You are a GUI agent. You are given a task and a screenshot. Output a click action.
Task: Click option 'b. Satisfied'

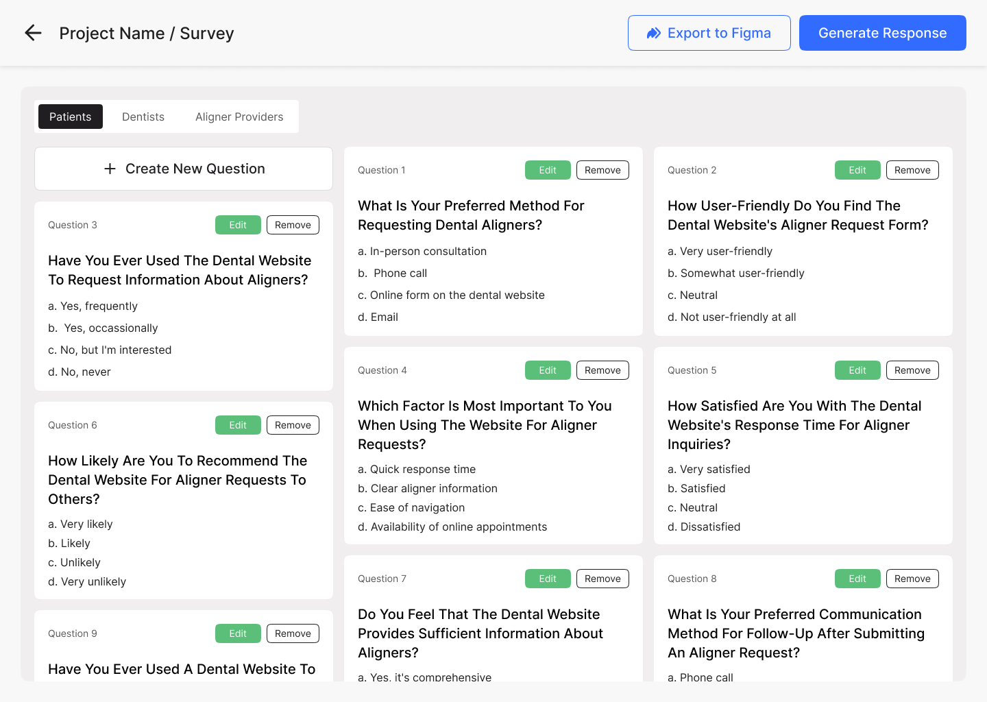click(x=696, y=489)
